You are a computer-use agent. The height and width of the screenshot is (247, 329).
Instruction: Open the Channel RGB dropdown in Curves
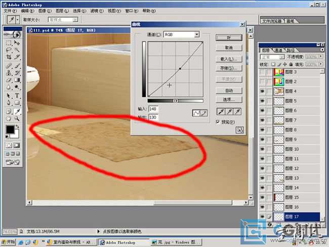pos(196,34)
